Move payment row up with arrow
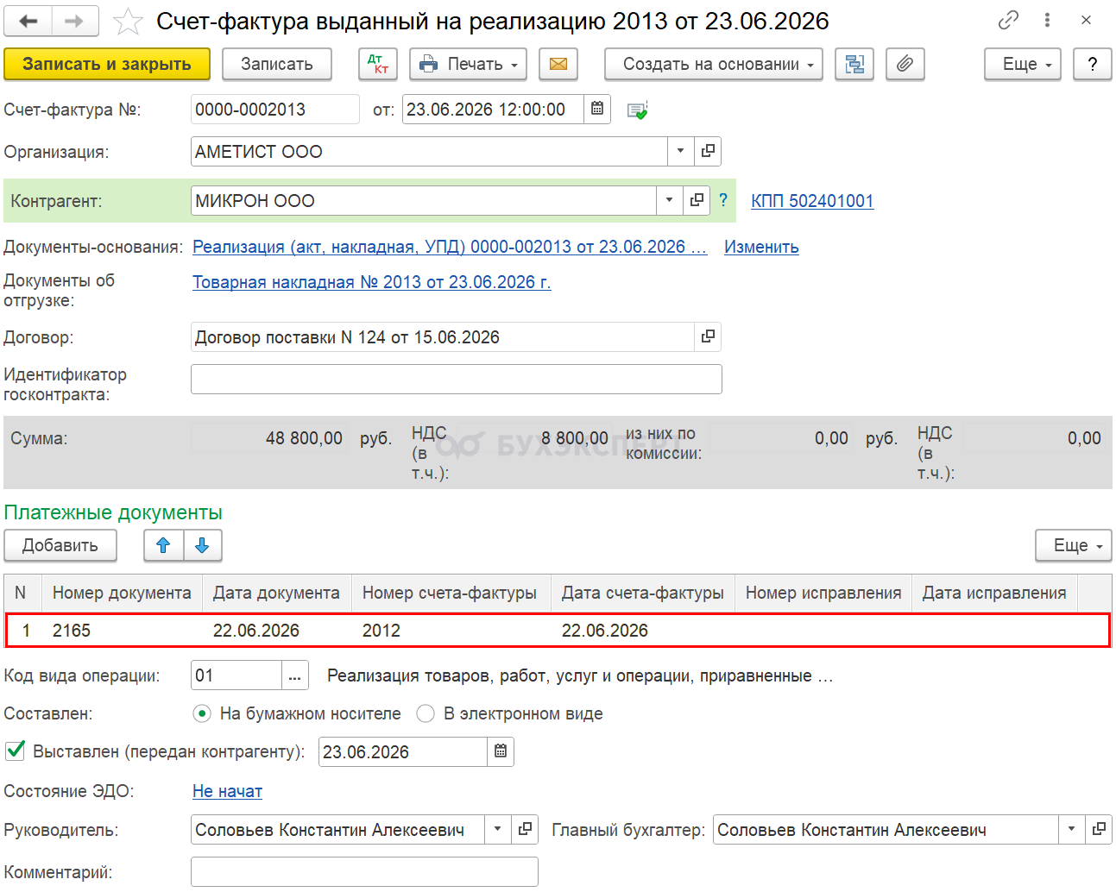The height and width of the screenshot is (892, 1116). (x=163, y=545)
